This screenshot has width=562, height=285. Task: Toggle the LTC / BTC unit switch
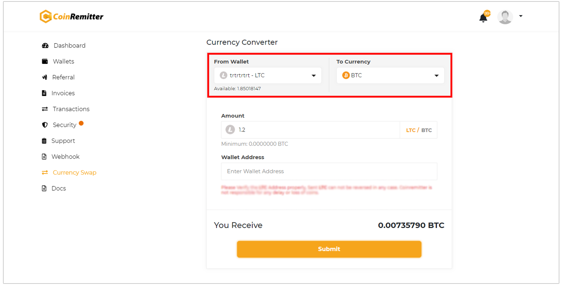click(419, 130)
